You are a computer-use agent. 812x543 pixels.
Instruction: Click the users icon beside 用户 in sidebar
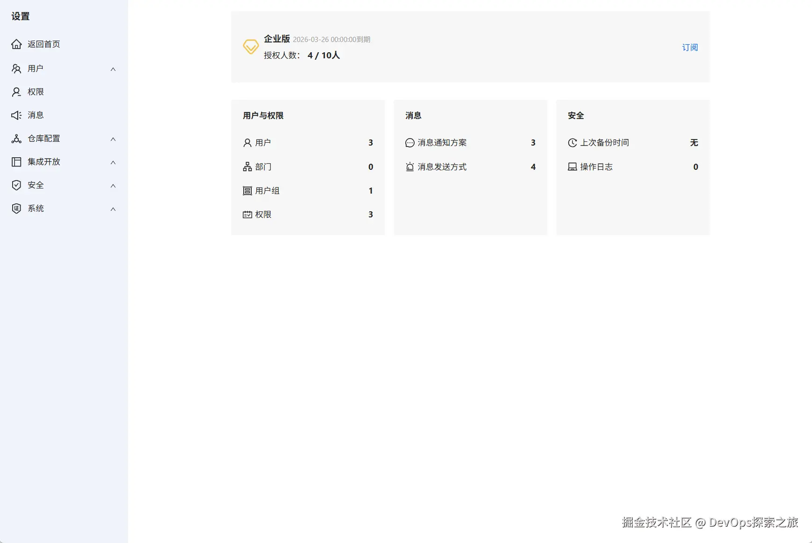16,69
